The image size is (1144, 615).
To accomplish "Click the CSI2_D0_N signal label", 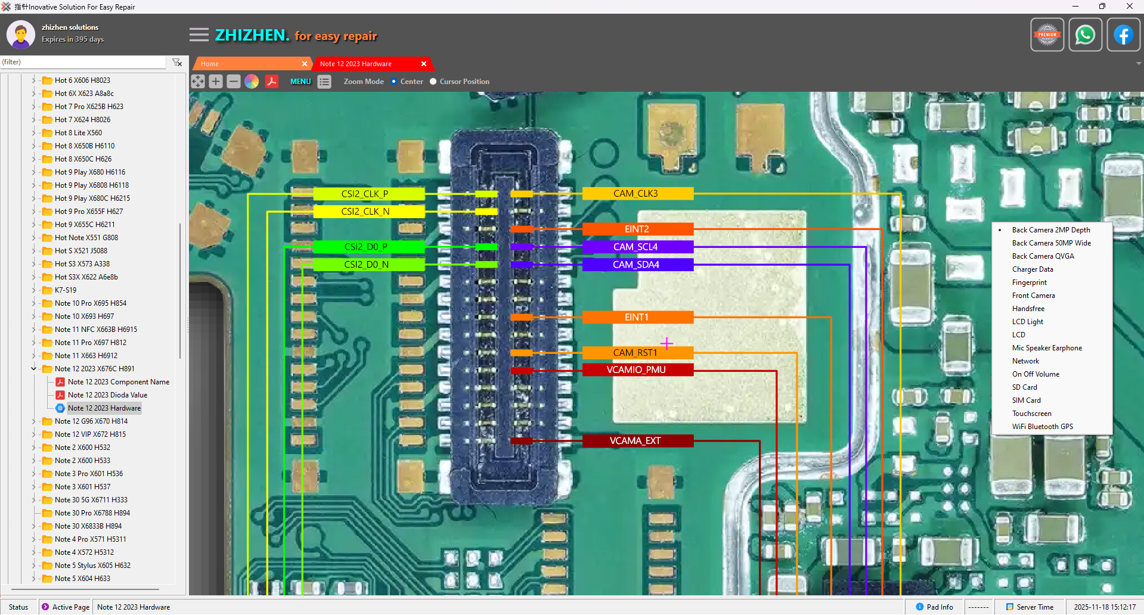I will click(368, 265).
